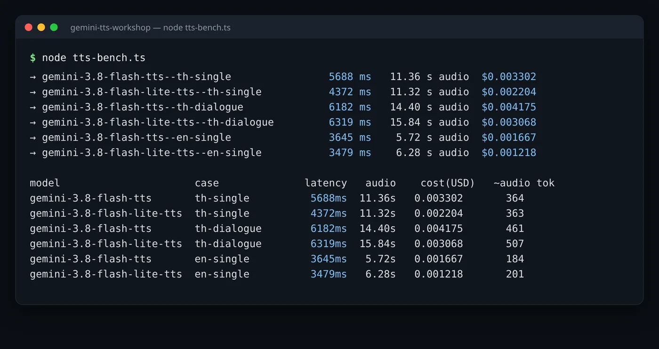
Task: Click table audio cell 11.36s
Action: [378, 198]
